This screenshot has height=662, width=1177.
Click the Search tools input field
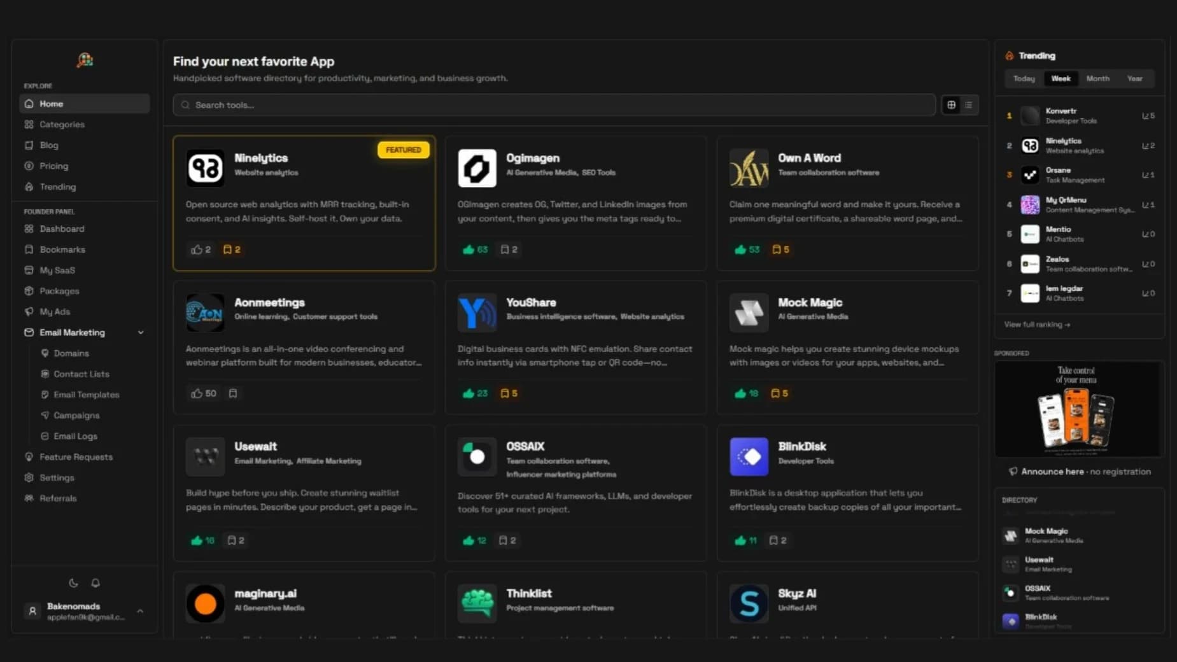(554, 105)
